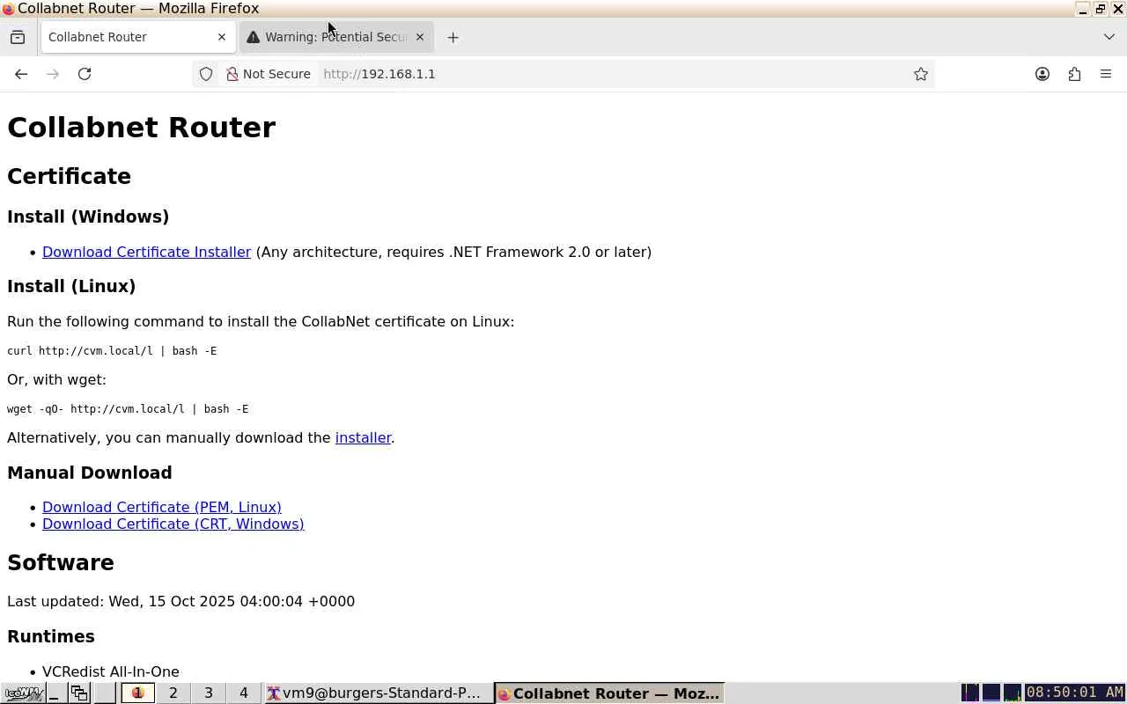1127x704 pixels.
Task: Restore the Firefox window size
Action: tap(1101, 9)
